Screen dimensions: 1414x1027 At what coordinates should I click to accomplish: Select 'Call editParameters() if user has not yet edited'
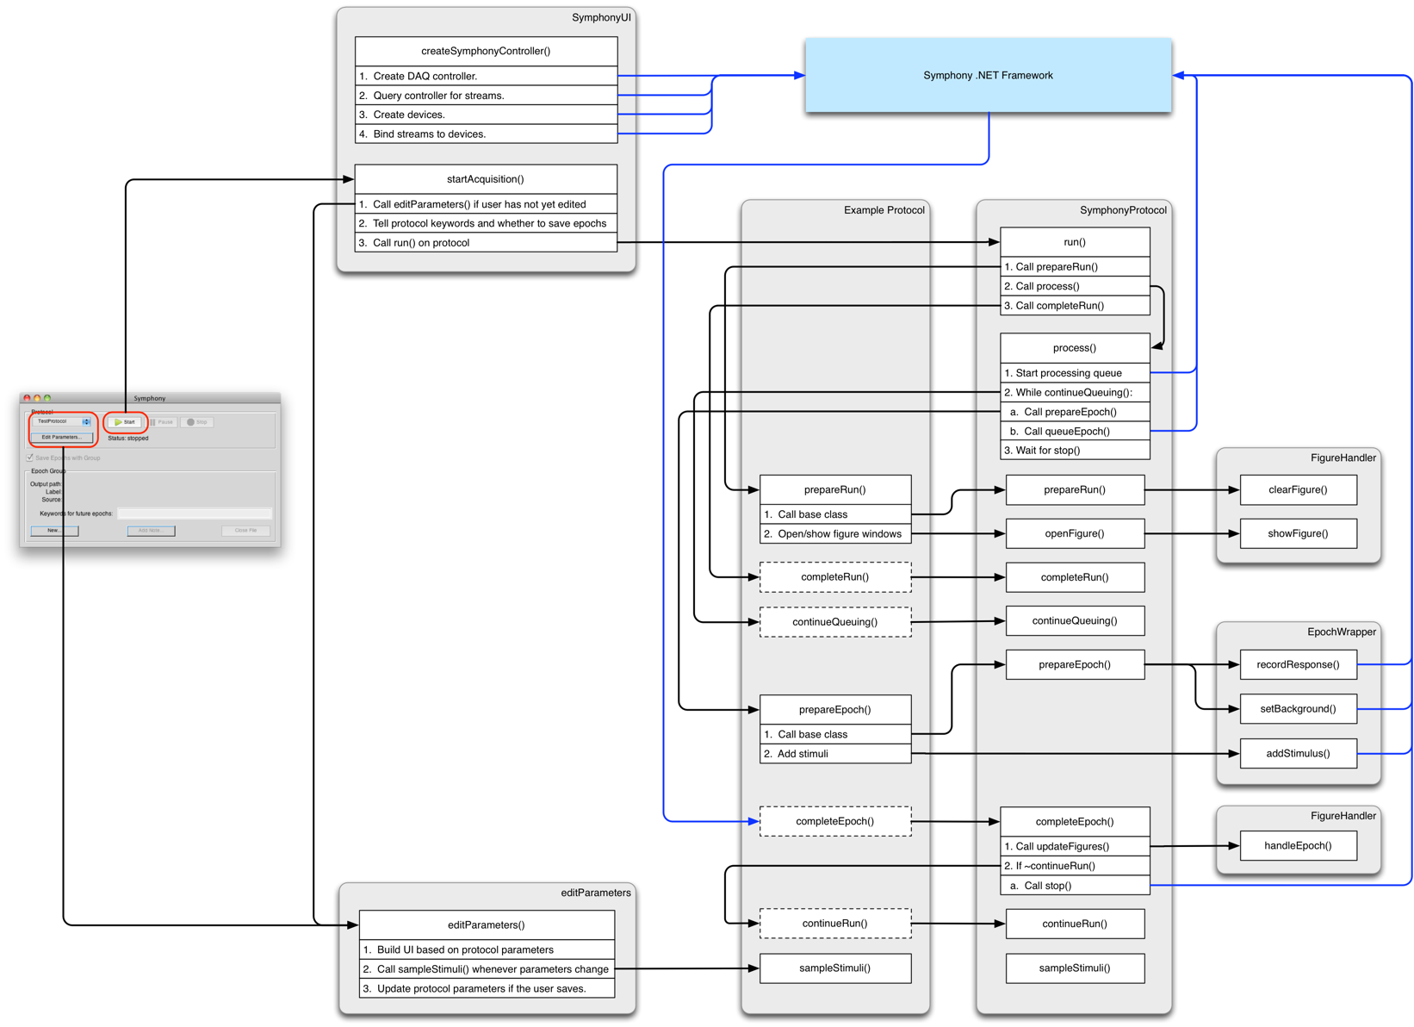tap(486, 204)
